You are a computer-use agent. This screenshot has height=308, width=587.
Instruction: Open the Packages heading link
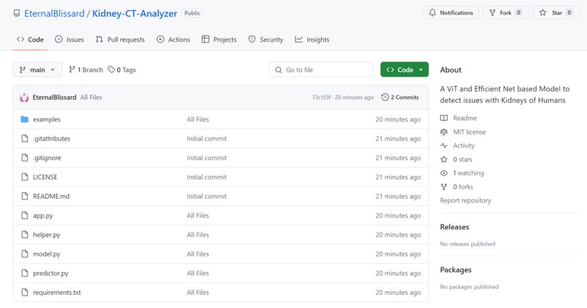456,270
